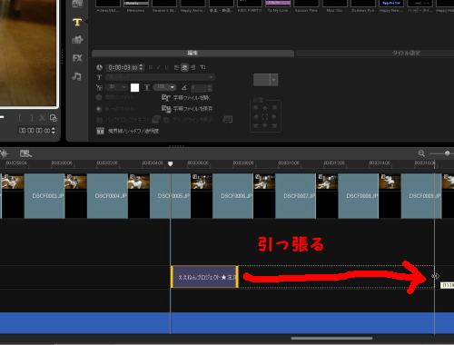Align title text center
This screenshot has width=454, height=345.
point(184,67)
